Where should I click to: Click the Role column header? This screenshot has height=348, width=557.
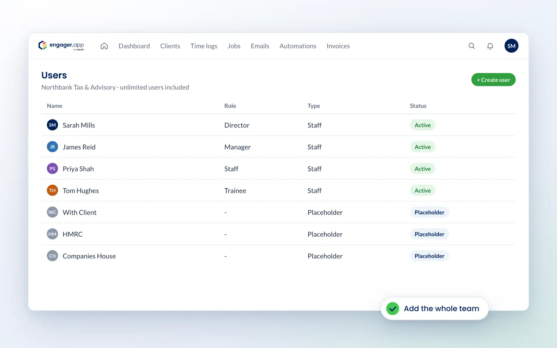[230, 106]
